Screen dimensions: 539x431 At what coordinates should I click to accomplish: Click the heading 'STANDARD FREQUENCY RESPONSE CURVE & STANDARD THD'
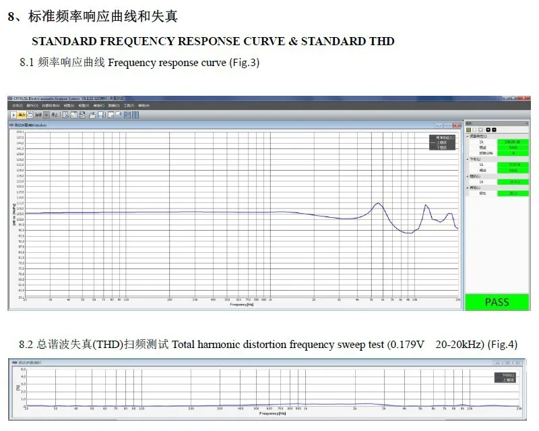[x=213, y=41]
